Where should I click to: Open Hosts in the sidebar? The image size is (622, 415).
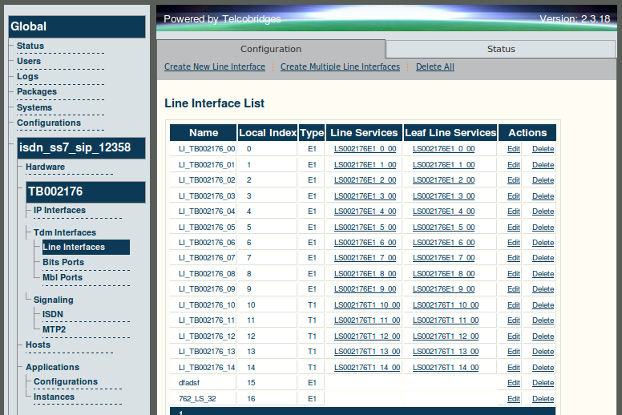click(x=38, y=344)
